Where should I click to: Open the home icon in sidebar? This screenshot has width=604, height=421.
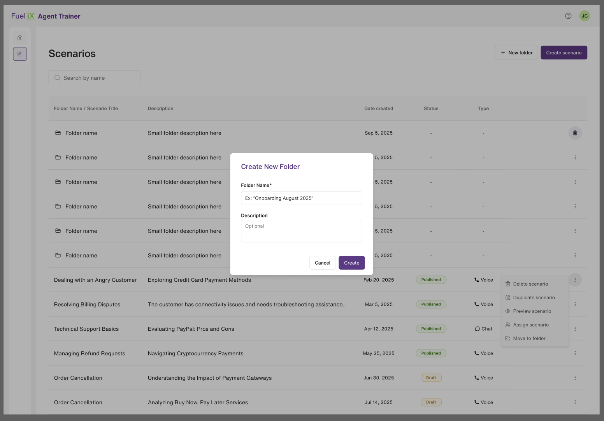pyautogui.click(x=20, y=38)
